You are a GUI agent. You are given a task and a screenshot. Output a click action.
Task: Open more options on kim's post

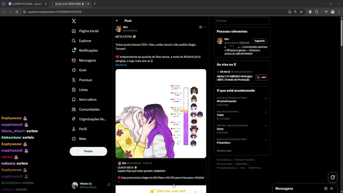tap(205, 27)
